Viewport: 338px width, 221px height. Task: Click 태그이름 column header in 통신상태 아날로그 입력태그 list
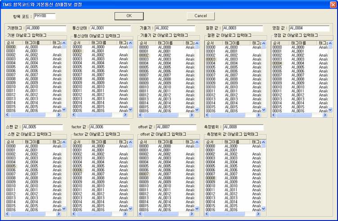pos(103,43)
